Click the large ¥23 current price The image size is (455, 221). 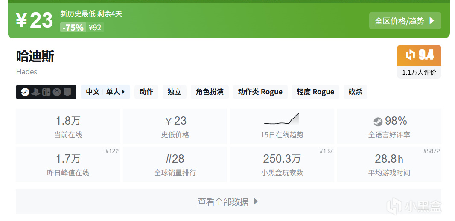pos(34,20)
